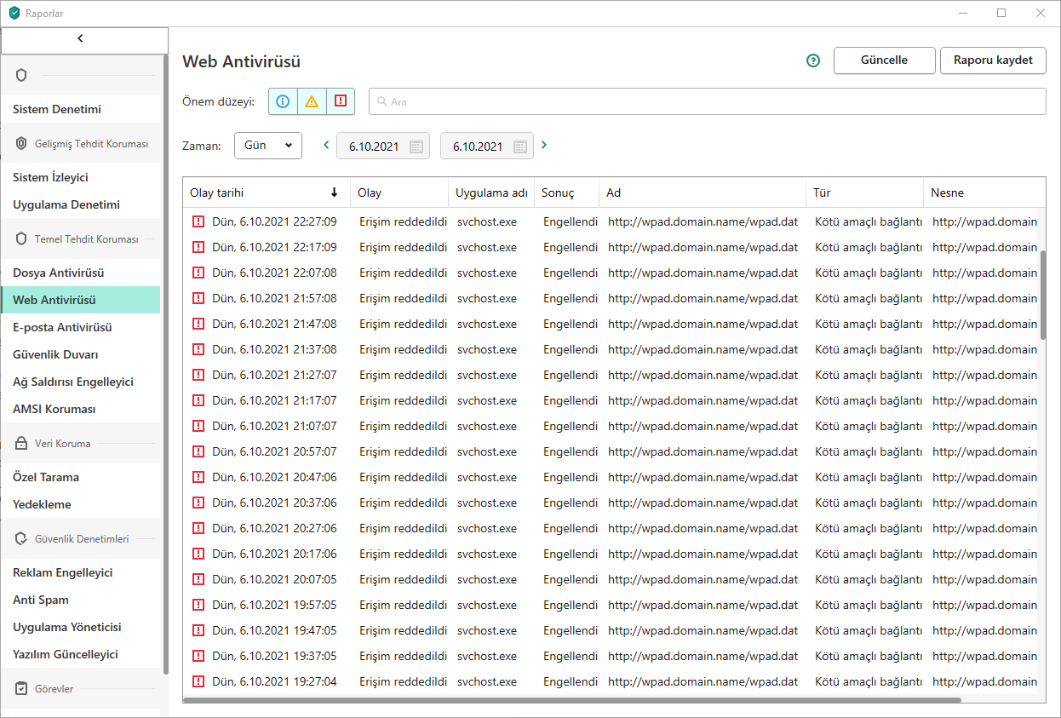Open calendar picker for the end date

point(519,146)
